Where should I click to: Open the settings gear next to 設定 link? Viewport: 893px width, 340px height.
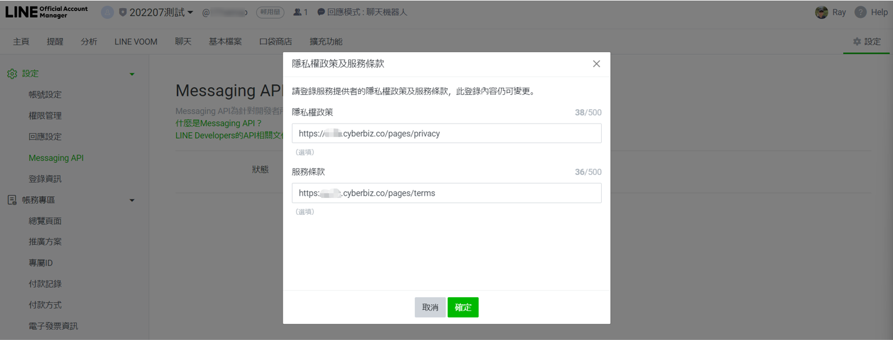(856, 42)
